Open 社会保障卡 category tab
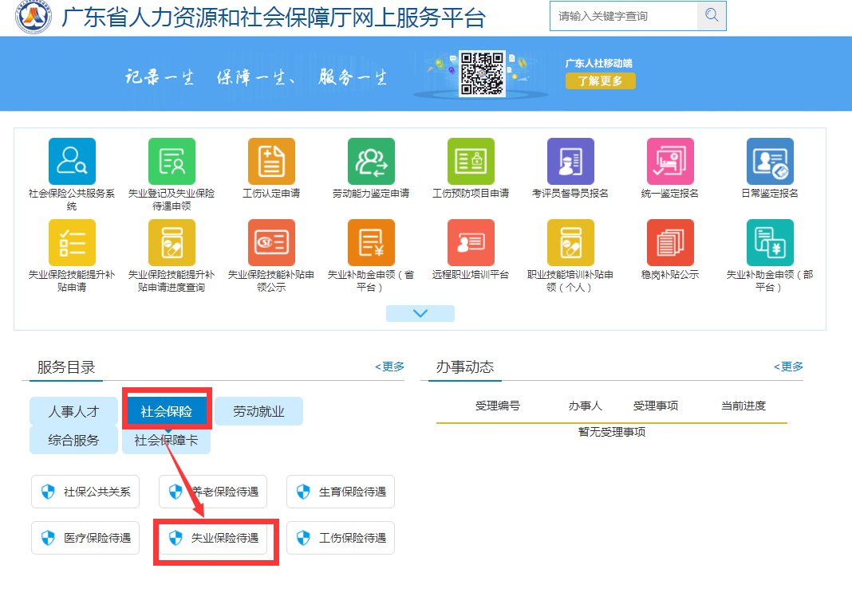The height and width of the screenshot is (596, 852). [x=166, y=440]
